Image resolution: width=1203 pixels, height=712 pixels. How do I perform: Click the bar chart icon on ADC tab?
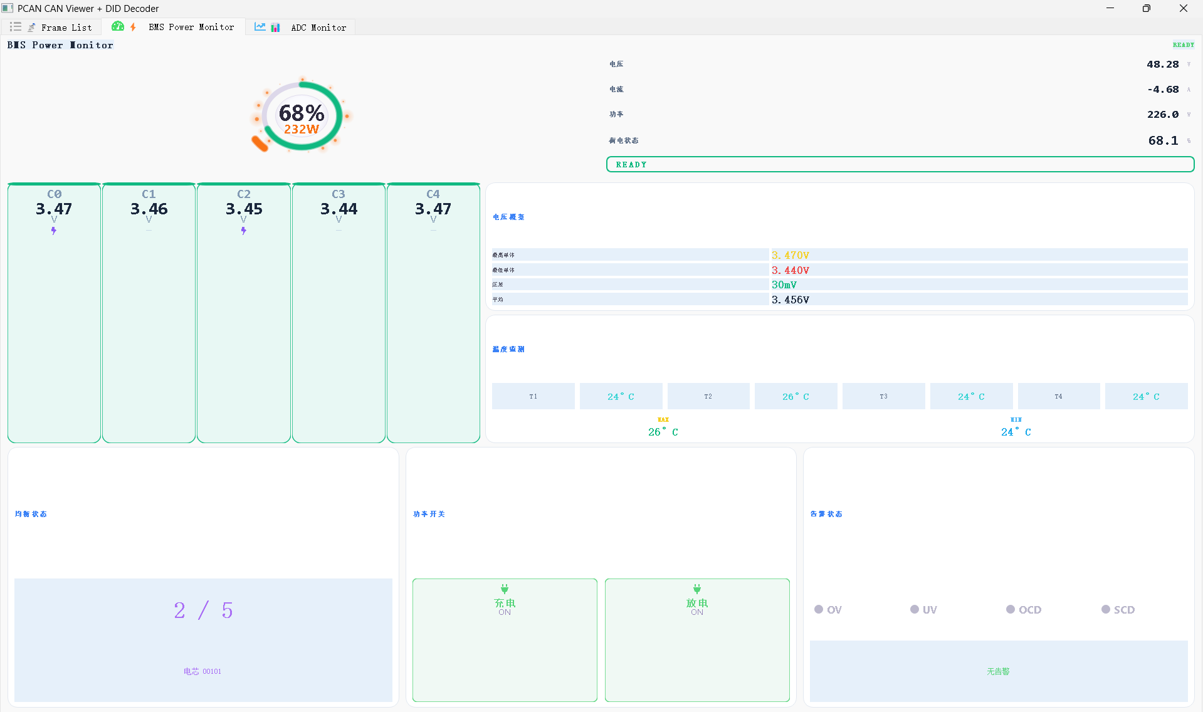275,28
